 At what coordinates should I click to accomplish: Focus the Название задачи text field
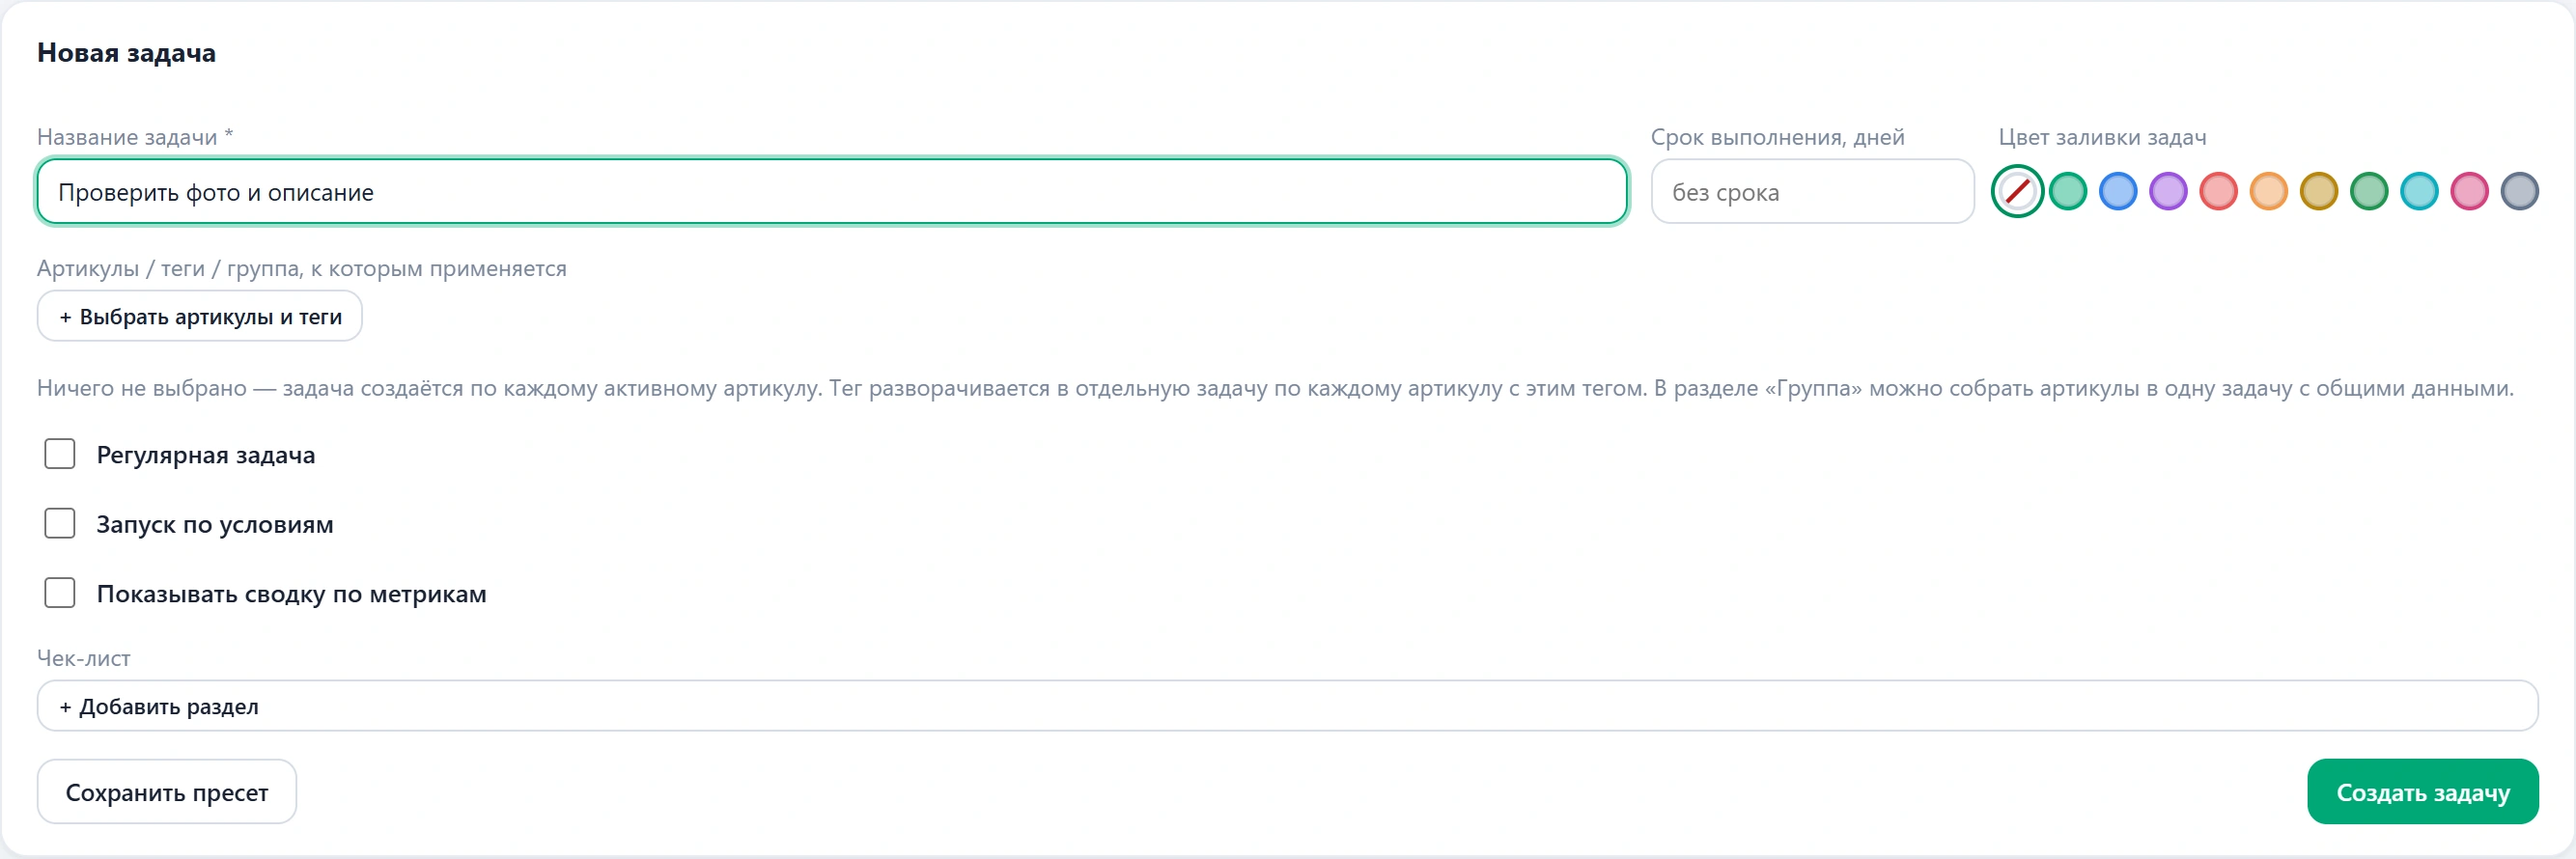pyautogui.click(x=832, y=191)
